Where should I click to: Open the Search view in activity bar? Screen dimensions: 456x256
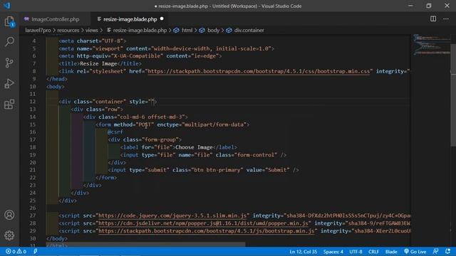9,42
